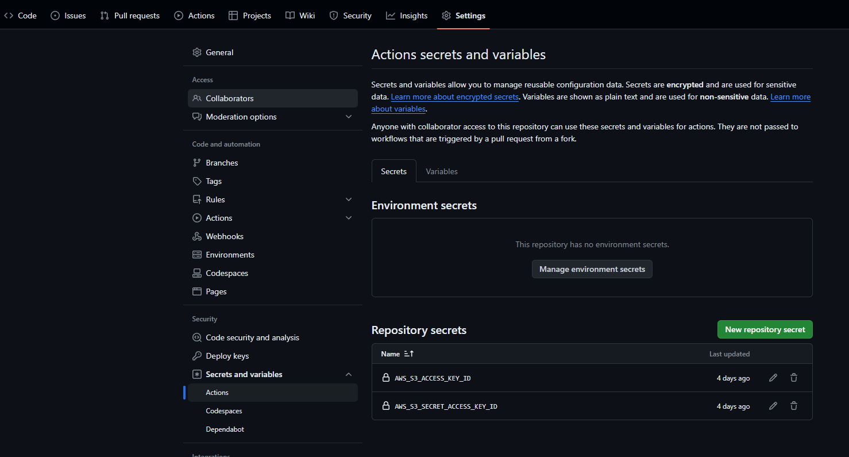The image size is (849, 457).
Task: Expand the sidebar Actions section chevron
Action: [x=349, y=218]
